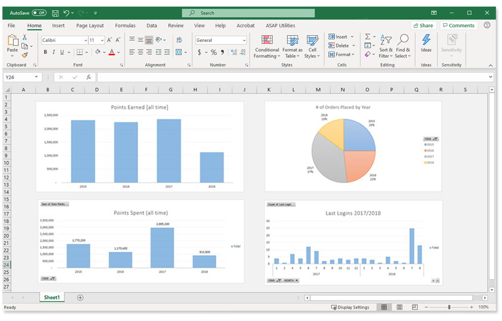
Task: Open the Conditional Formatting dropdown
Action: (x=267, y=46)
